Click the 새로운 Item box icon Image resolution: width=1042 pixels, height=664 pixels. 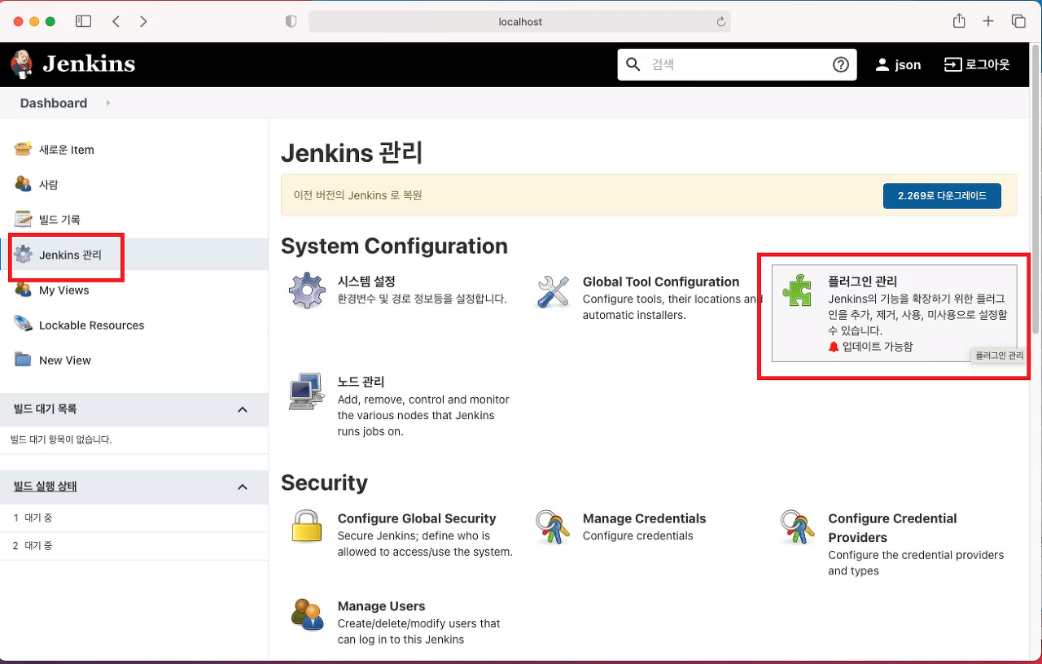pos(23,149)
